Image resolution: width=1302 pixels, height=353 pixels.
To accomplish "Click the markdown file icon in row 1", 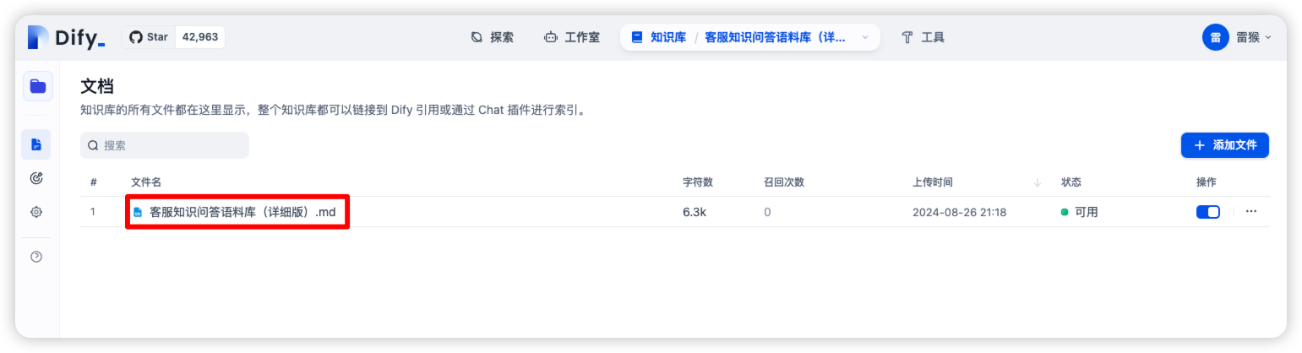I will point(138,213).
